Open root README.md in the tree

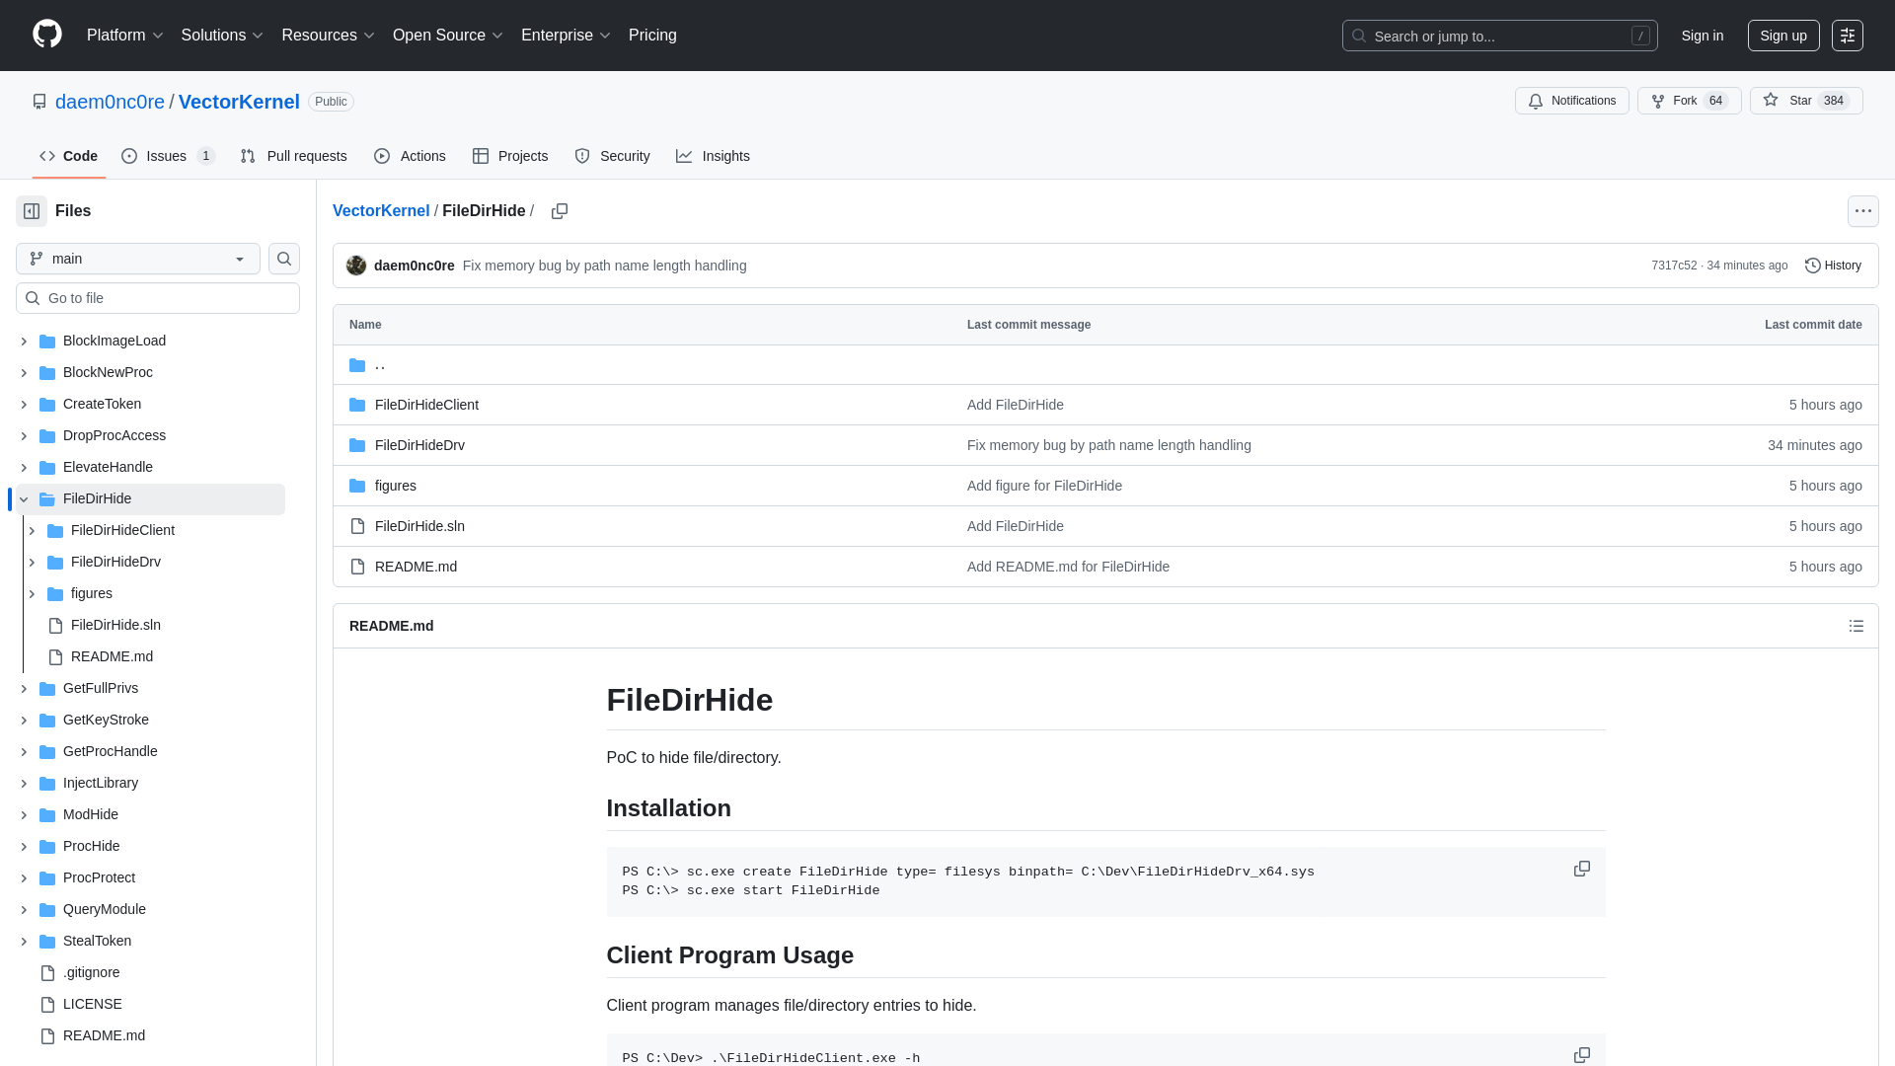(104, 1035)
